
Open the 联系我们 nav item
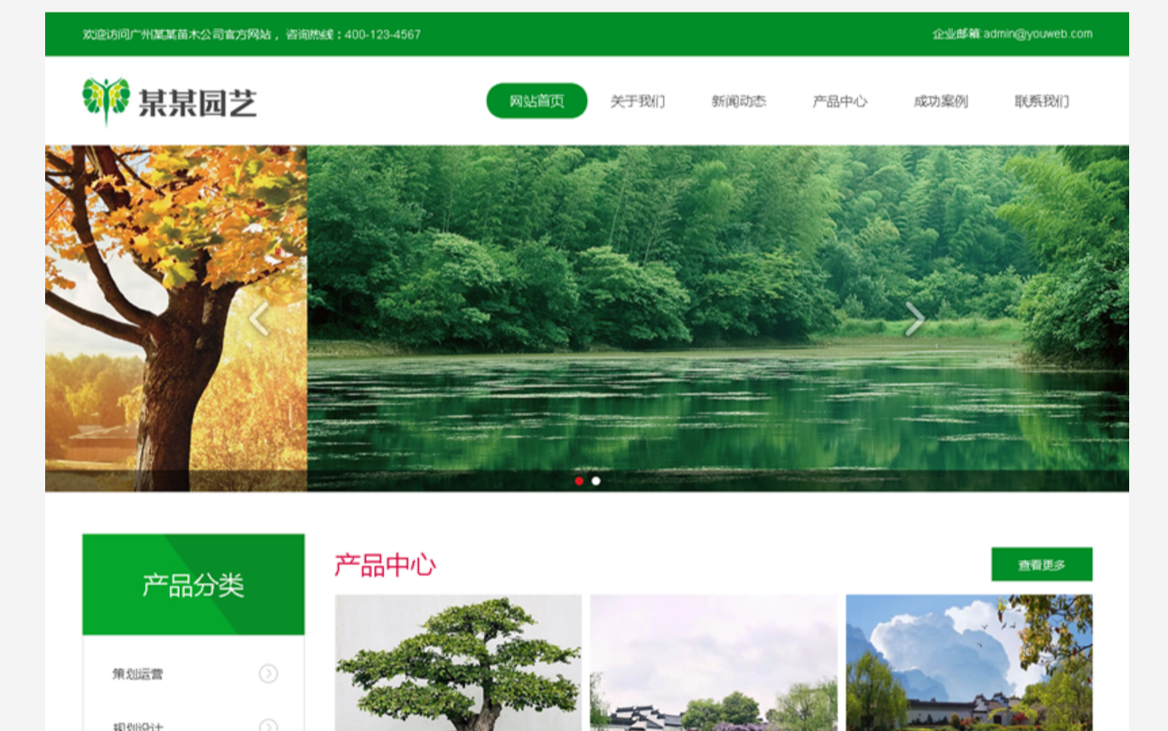[x=1042, y=101]
